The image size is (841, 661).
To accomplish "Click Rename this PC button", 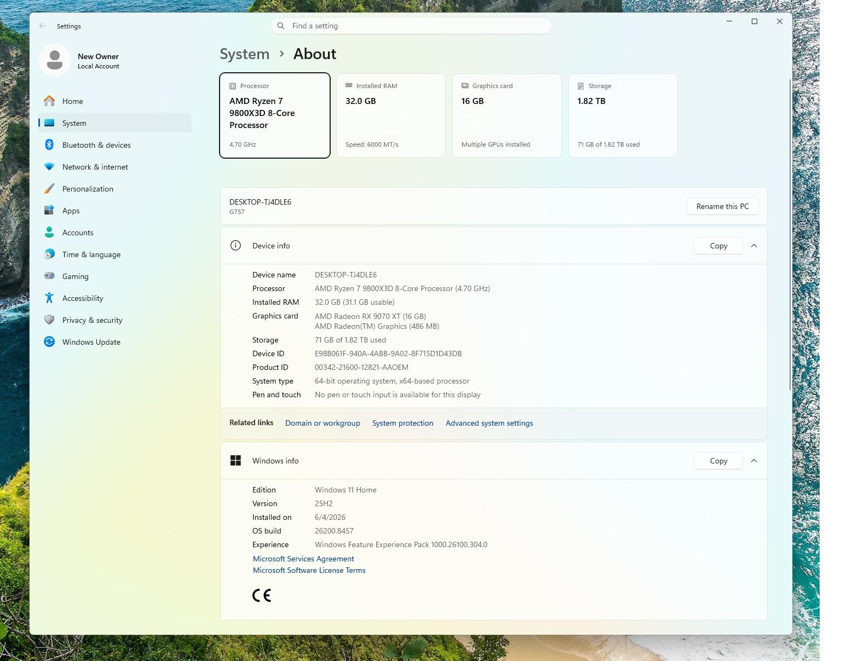I will (x=722, y=206).
